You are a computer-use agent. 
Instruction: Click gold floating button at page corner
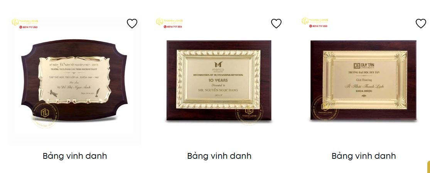428,167
